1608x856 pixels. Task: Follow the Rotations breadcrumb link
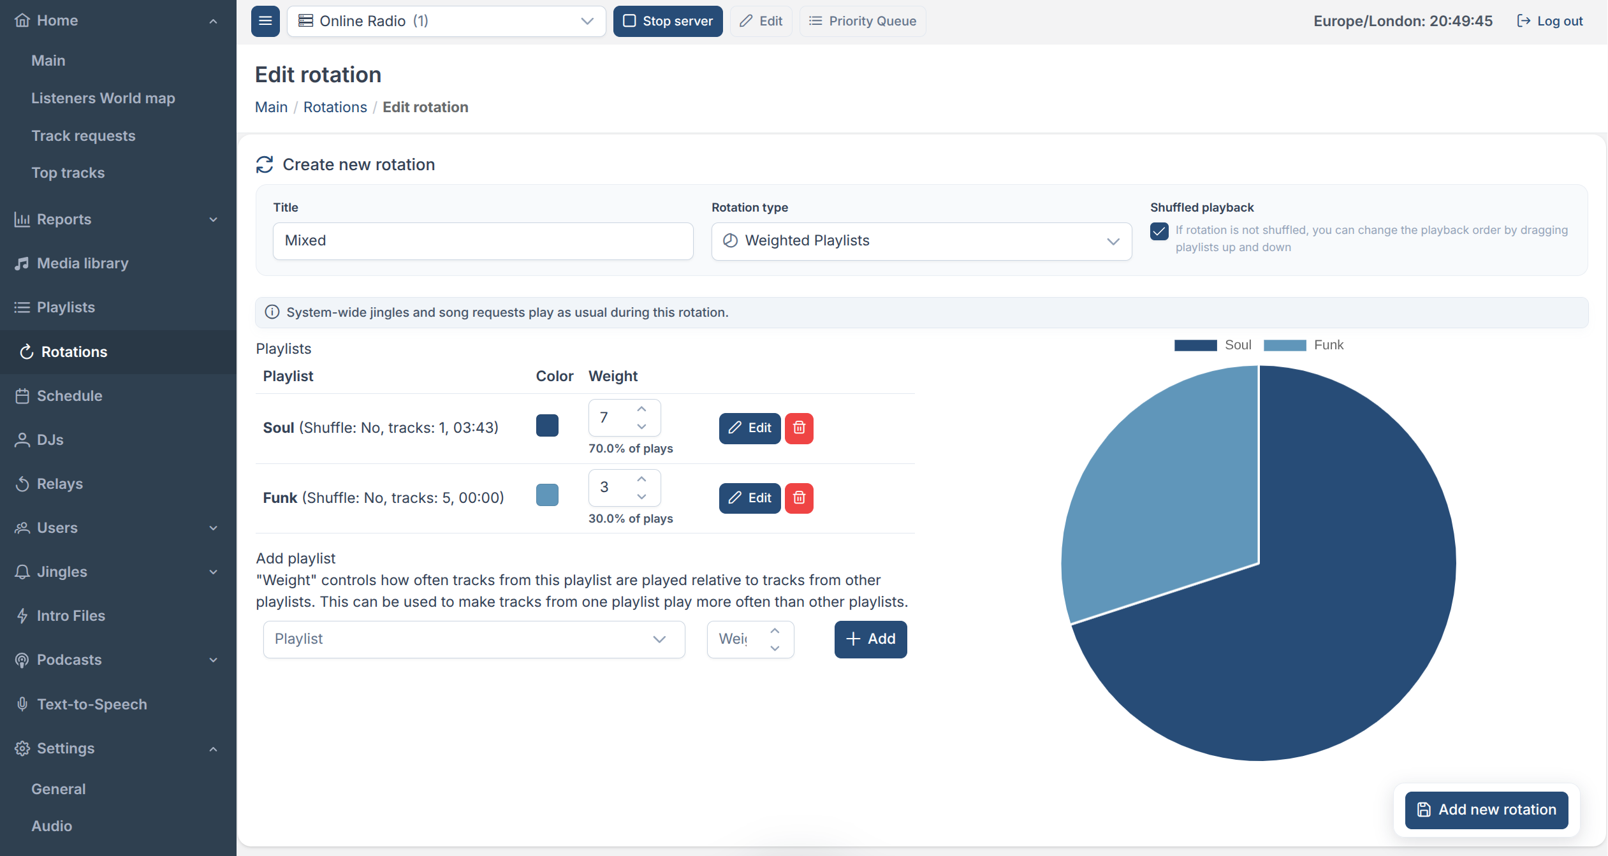pyautogui.click(x=335, y=107)
